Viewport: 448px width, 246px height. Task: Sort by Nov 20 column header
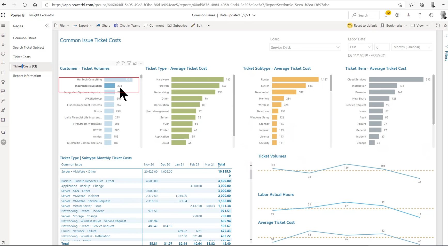coord(149,164)
